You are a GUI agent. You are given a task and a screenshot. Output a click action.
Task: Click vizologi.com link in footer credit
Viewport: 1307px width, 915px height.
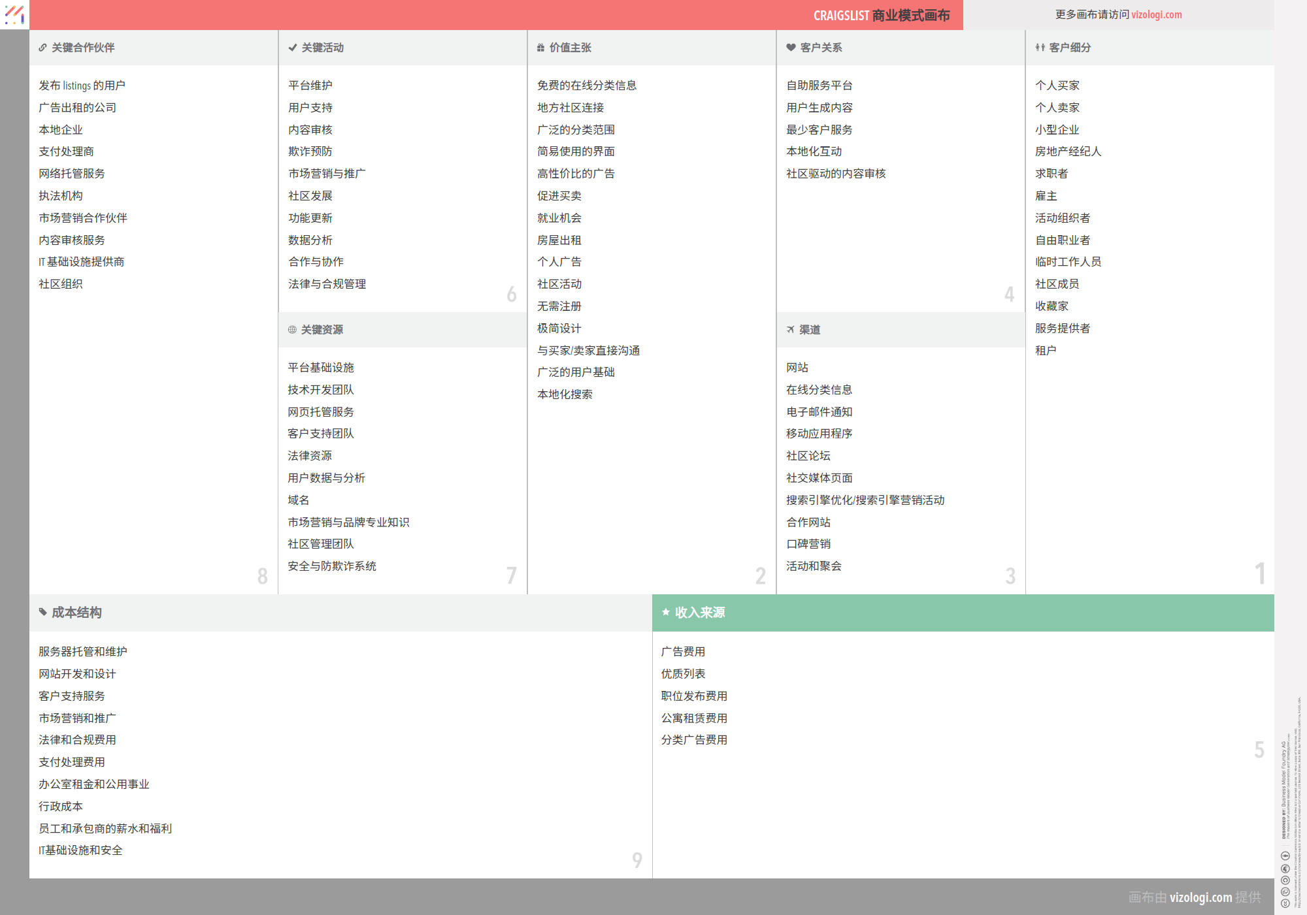point(1200,897)
